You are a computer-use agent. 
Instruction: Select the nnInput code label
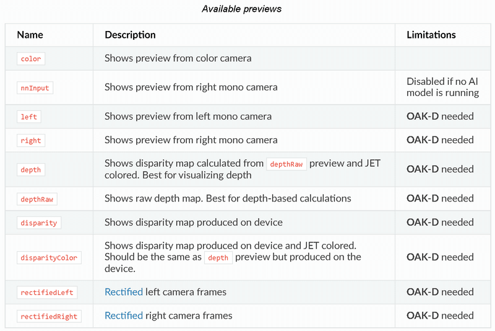point(35,88)
